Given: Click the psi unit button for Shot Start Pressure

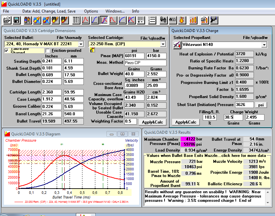Looking at the screenshot, I should pyautogui.click(x=260, y=105).
